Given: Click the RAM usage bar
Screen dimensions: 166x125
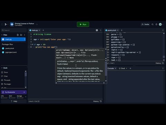Looking at the screenshot, I should [x=12, y=98].
